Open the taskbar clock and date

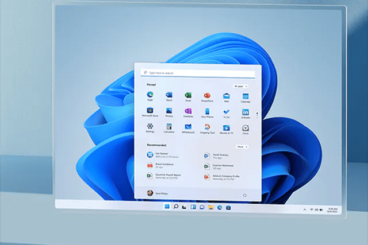332,210
